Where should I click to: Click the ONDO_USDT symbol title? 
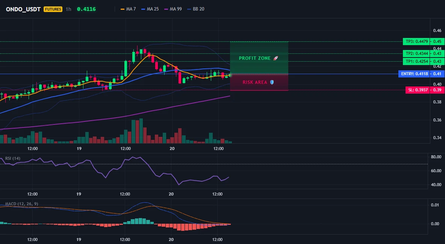click(24, 9)
